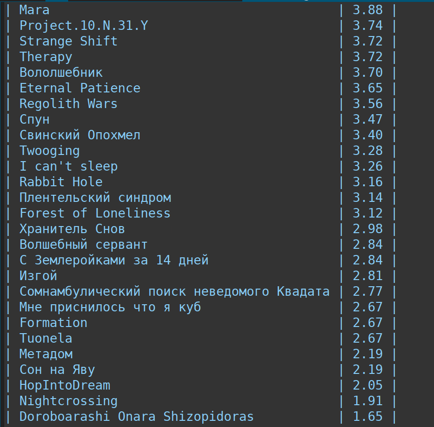Click score value 3.88
This screenshot has width=434, height=427.
(368, 10)
